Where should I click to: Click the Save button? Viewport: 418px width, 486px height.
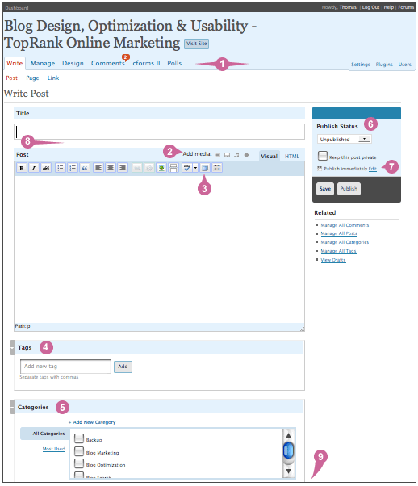(325, 189)
